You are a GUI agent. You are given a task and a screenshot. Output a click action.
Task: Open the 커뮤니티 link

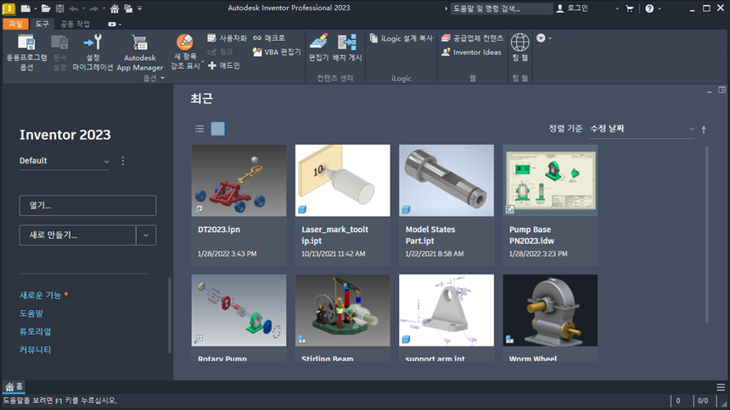click(x=36, y=350)
